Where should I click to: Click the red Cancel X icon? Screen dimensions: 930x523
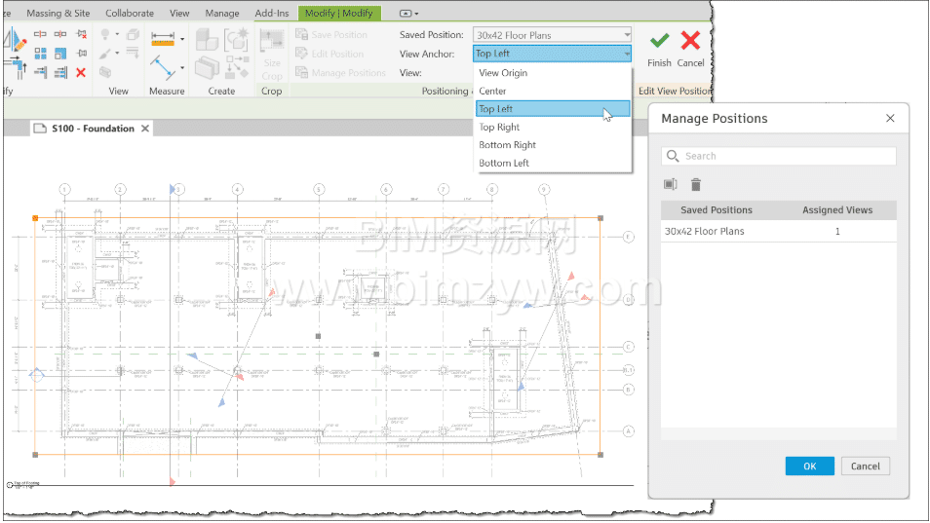coord(690,41)
